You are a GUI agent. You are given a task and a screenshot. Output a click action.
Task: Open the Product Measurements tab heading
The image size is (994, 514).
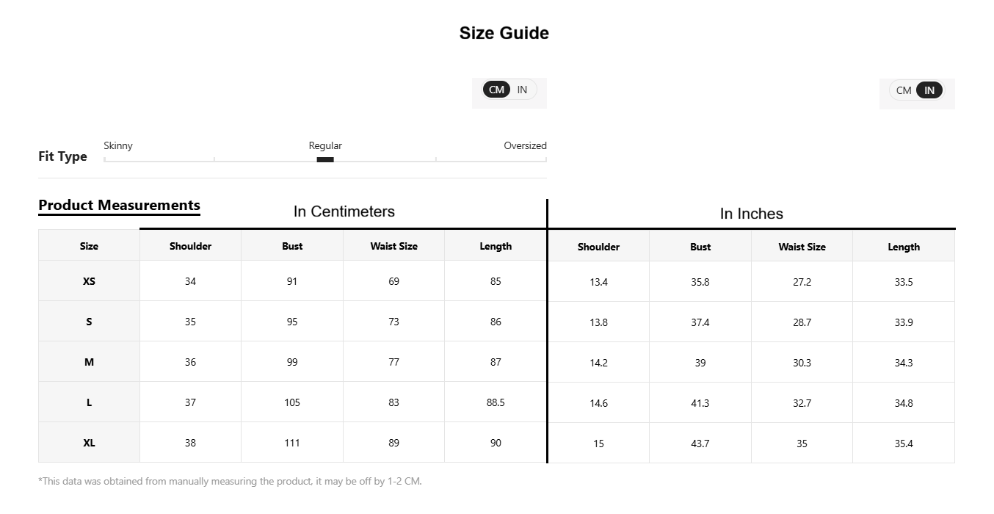pos(119,205)
